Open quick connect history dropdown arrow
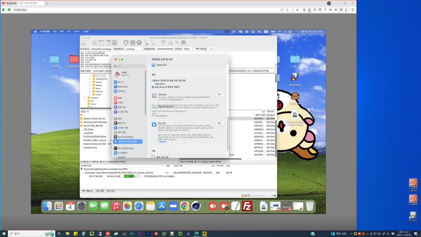Image resolution: width=421 pixels, height=237 pixels. coord(211,49)
